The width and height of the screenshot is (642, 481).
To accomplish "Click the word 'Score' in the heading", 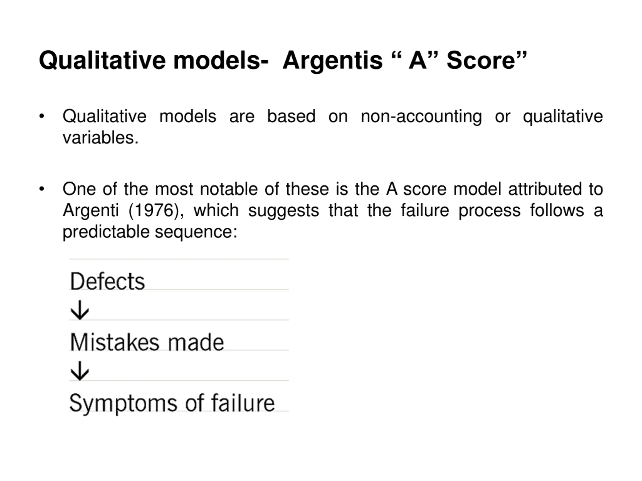I will (x=481, y=60).
